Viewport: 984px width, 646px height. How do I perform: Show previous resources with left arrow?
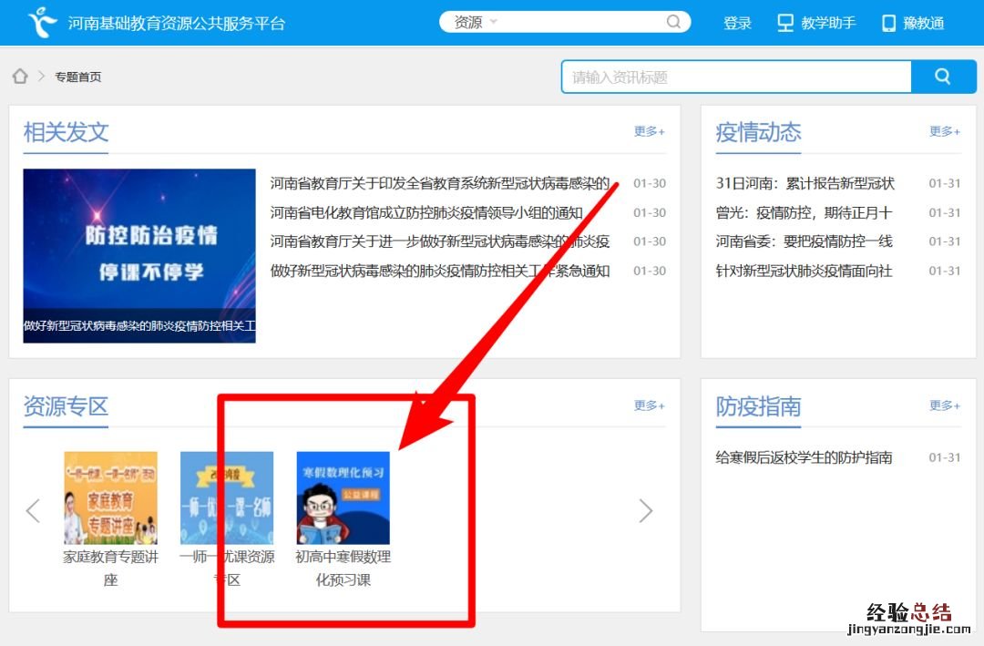tap(34, 511)
